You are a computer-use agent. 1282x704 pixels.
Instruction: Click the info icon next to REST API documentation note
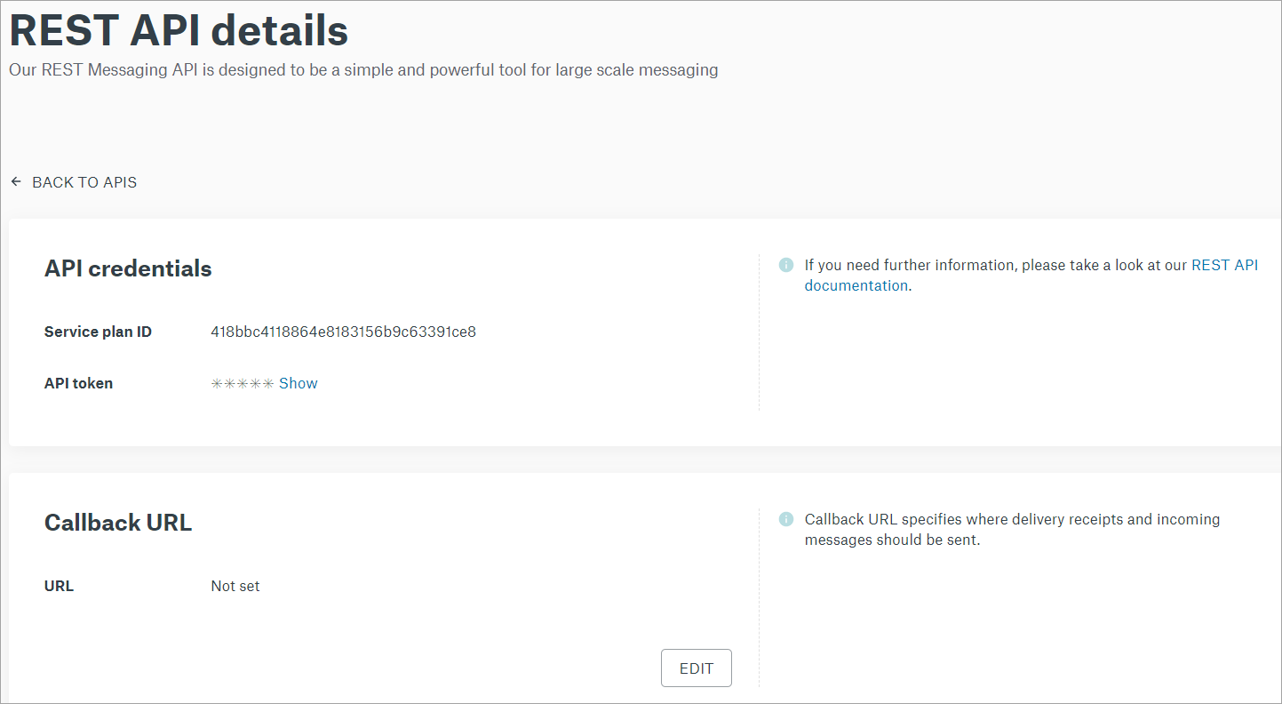click(x=785, y=265)
